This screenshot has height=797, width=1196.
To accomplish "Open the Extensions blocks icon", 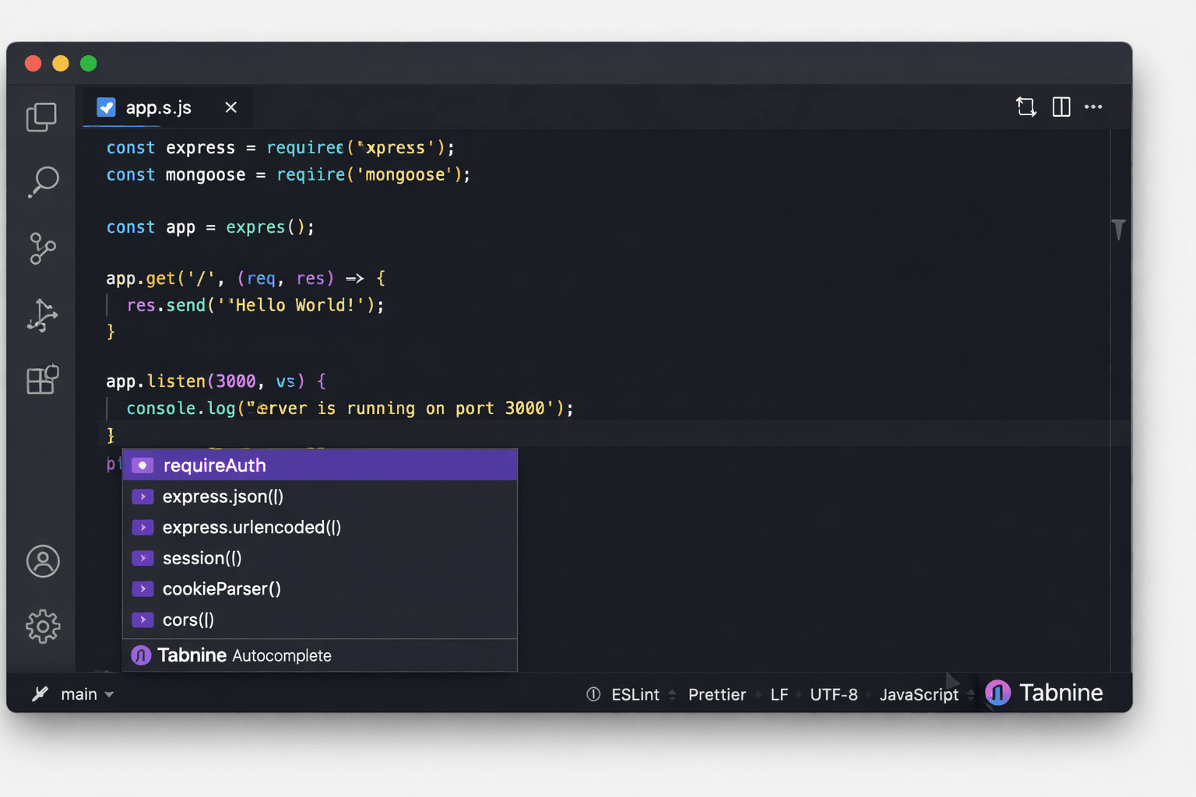I will [x=42, y=380].
